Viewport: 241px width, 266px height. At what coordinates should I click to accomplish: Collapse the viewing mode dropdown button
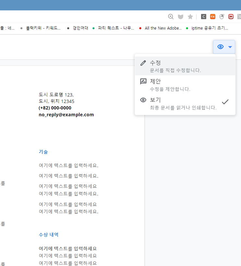(224, 47)
